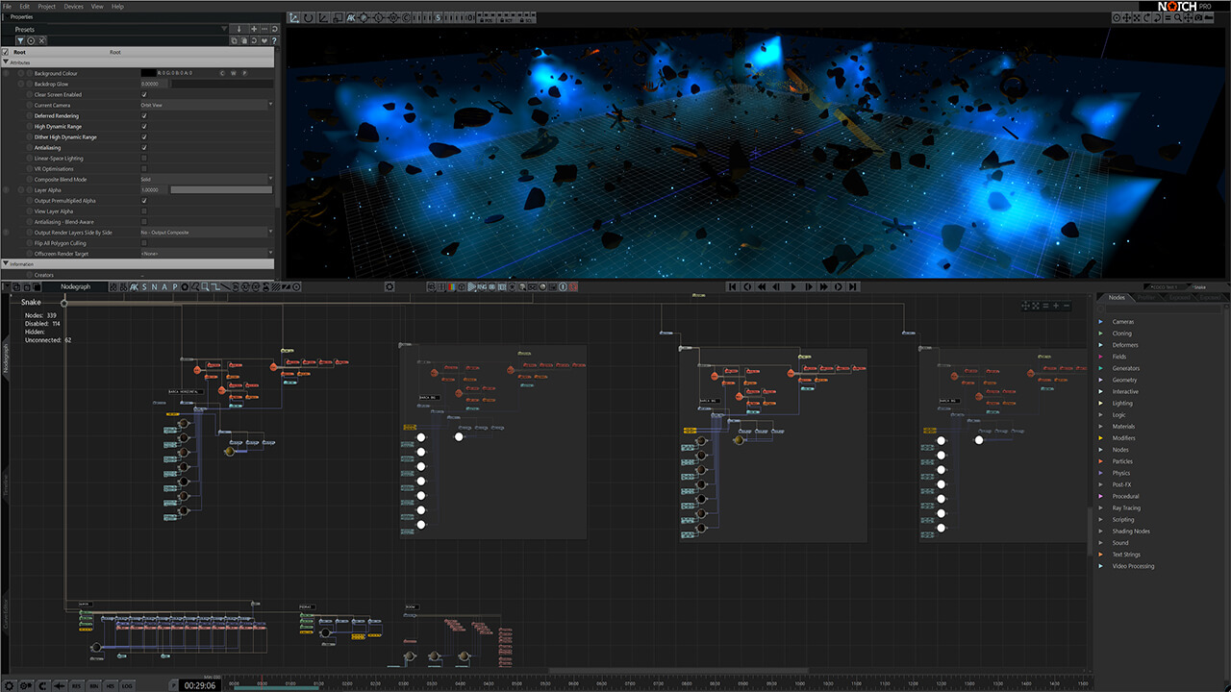Expand the Deformers node category
Screen dimensions: 1231x692
coord(1101,344)
